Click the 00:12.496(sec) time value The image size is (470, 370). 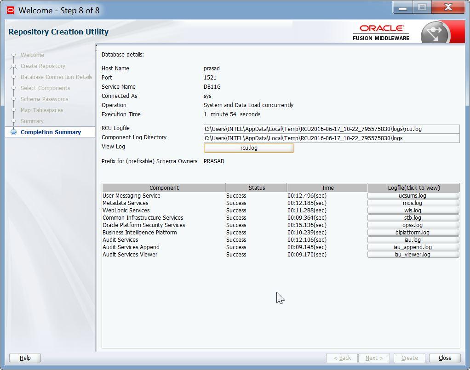[307, 196]
